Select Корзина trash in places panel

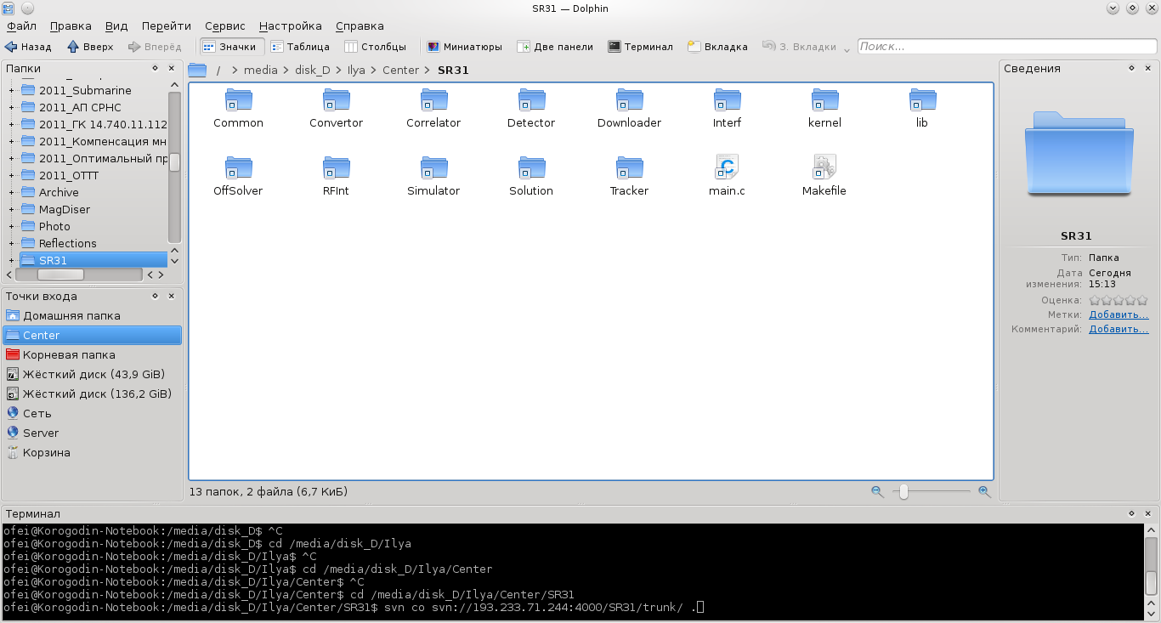click(46, 453)
